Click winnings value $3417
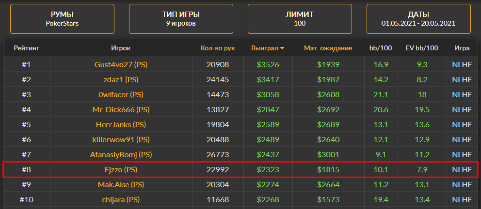481x209 pixels. click(x=268, y=79)
